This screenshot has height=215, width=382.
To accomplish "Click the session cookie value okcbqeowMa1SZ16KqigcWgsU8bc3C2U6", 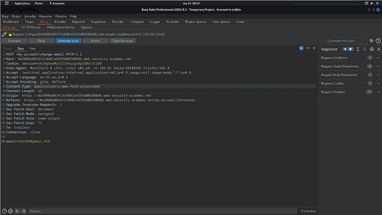I will pyautogui.click(x=70, y=63).
